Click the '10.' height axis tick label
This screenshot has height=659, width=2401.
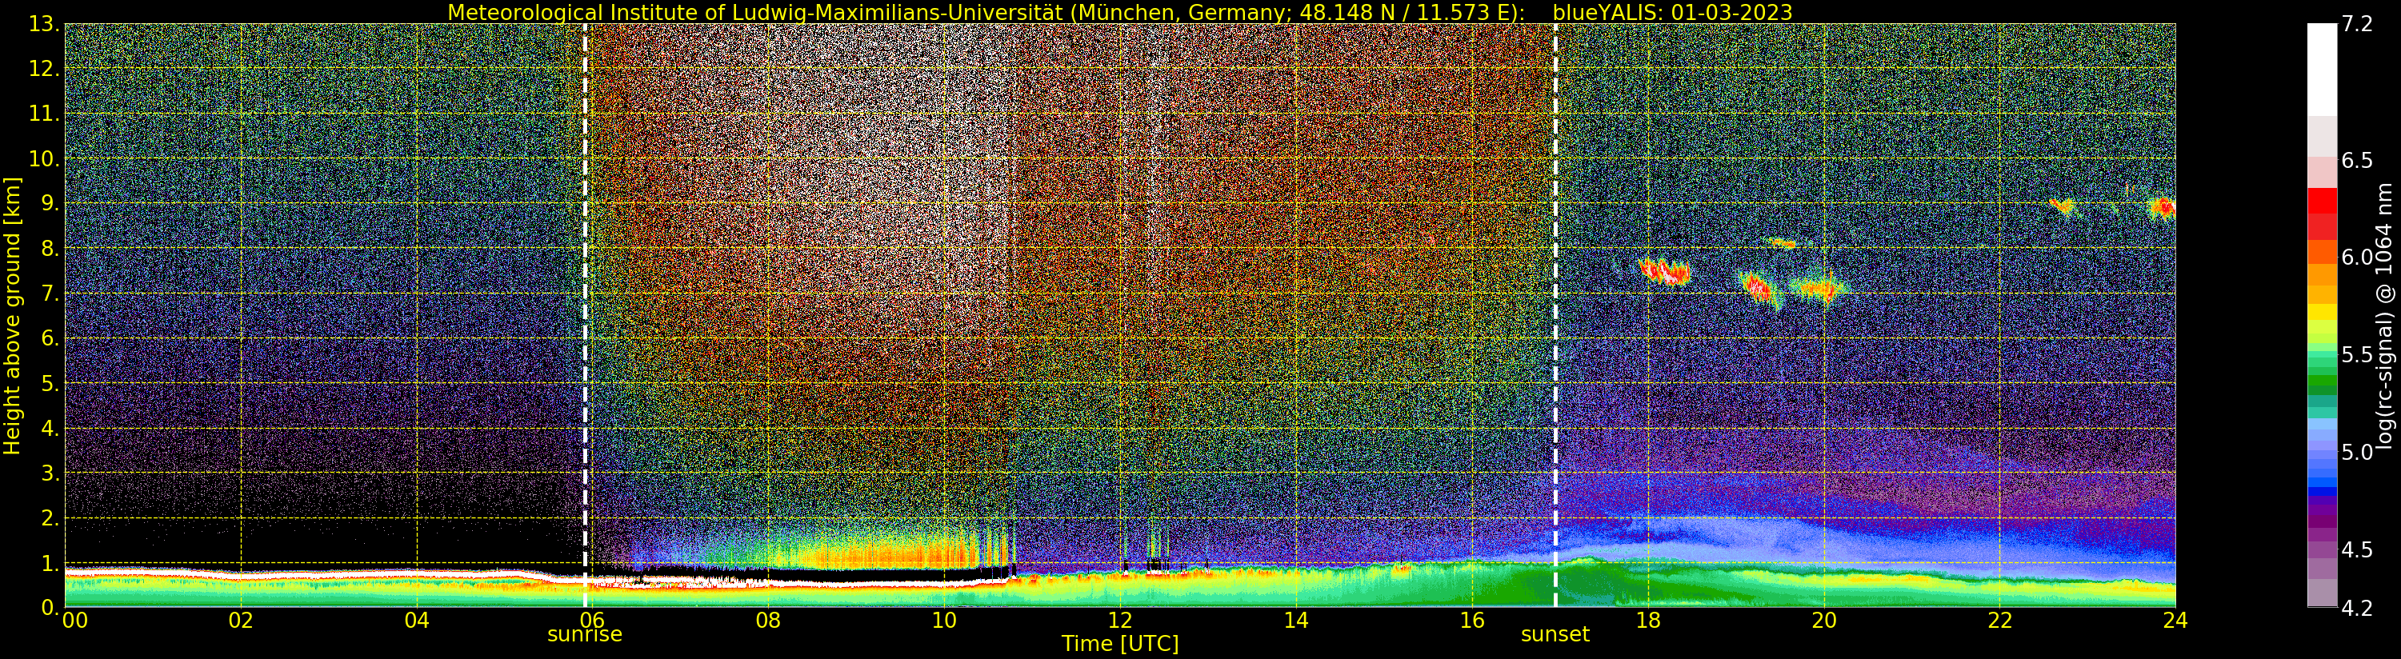coord(44,158)
